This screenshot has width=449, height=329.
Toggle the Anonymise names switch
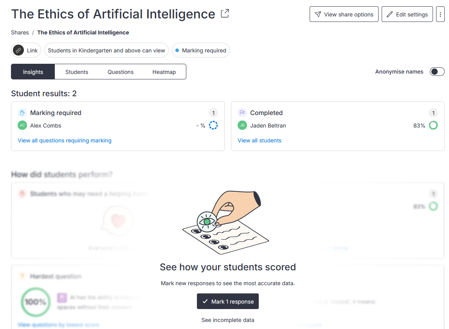click(x=437, y=72)
